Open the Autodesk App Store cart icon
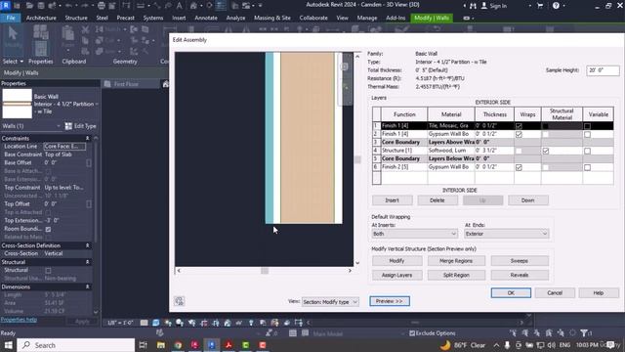This screenshot has width=625, height=352. coord(540,6)
